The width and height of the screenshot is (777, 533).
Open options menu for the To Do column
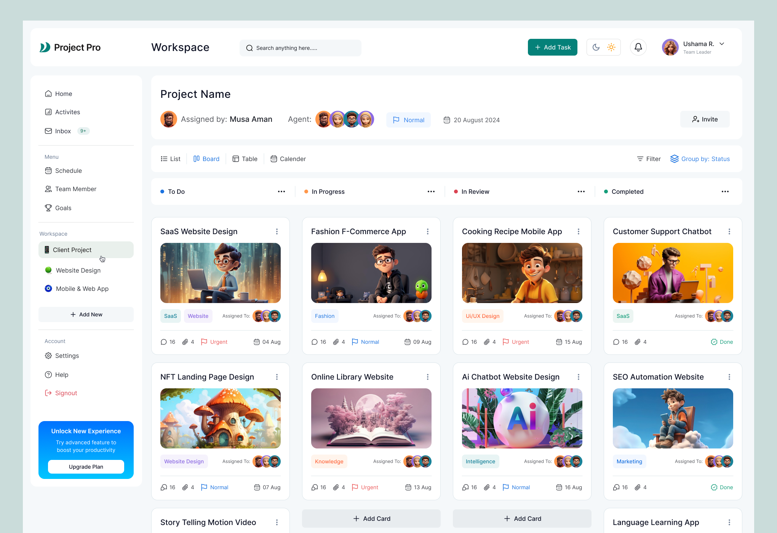pyautogui.click(x=281, y=191)
